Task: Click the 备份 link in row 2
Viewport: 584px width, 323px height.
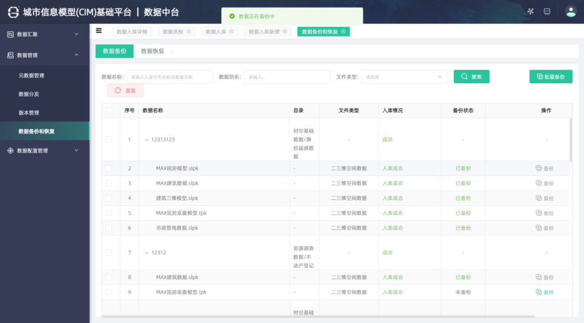Action: 549,168
